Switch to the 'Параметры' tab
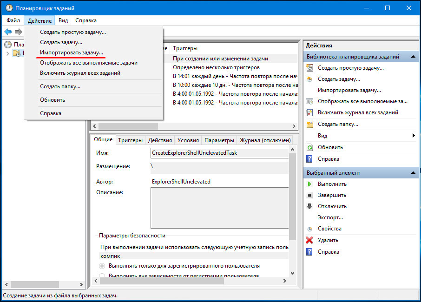 coord(219,140)
